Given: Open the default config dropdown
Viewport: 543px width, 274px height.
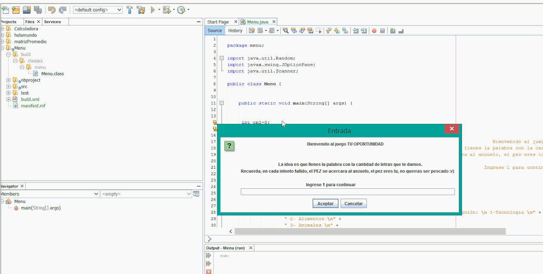Looking at the screenshot, I should pos(98,10).
